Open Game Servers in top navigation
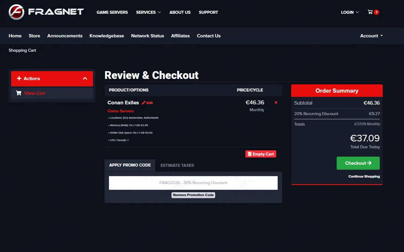The height and width of the screenshot is (252, 404). click(x=112, y=12)
